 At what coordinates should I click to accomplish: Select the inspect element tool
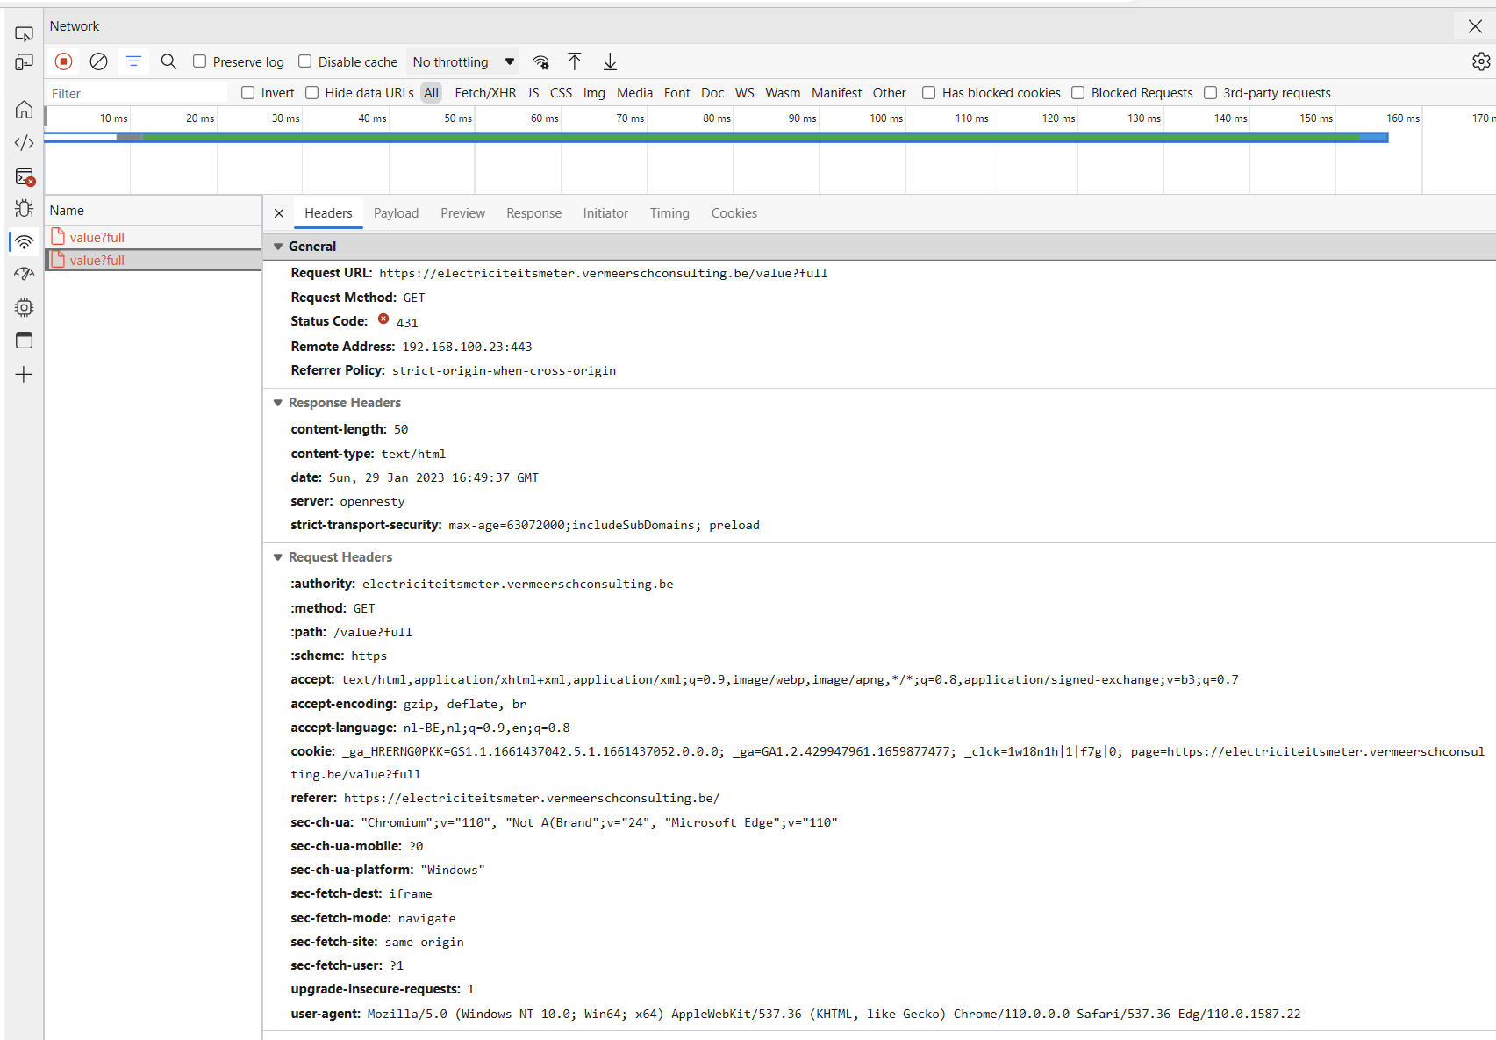click(24, 32)
